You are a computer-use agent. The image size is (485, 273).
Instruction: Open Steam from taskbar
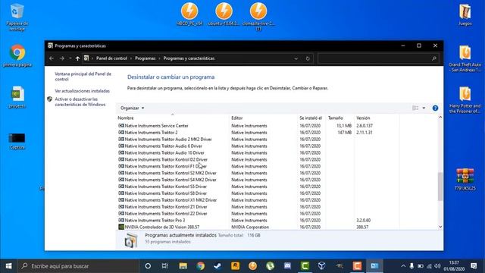(x=217, y=266)
